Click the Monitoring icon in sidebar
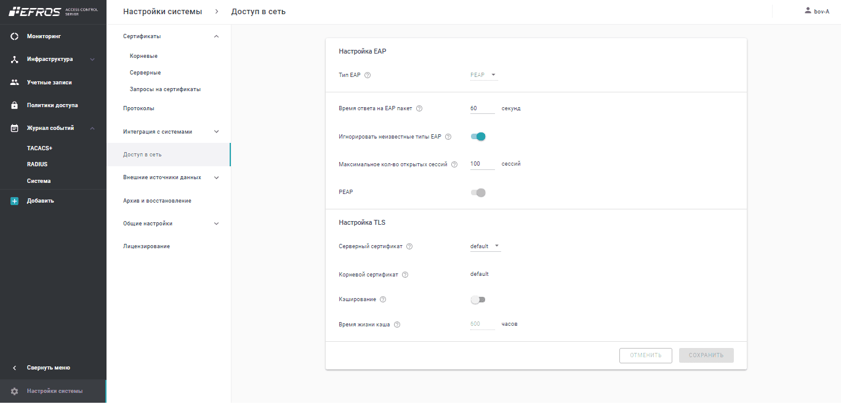The image size is (841, 404). pos(15,36)
